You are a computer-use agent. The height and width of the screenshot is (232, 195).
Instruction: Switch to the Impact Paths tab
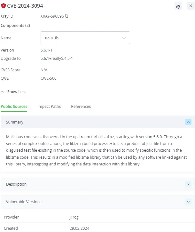click(x=49, y=106)
